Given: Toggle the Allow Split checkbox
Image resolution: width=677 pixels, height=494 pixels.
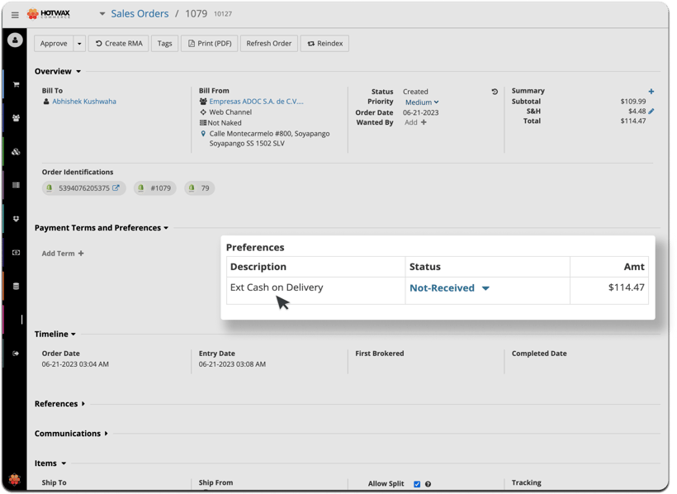Looking at the screenshot, I should coord(417,484).
